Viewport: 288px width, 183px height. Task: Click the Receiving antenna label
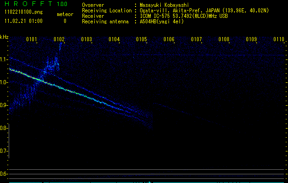point(105,22)
